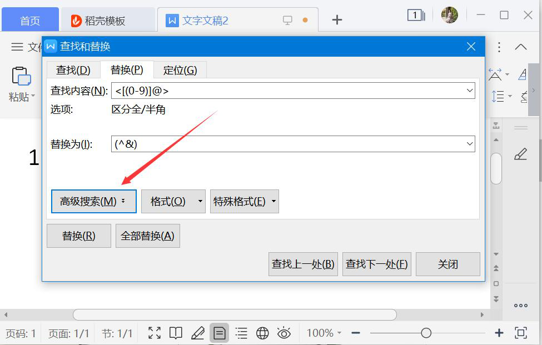This screenshot has width=542, height=345.
Task: Click the window count indicator icon
Action: tap(416, 15)
